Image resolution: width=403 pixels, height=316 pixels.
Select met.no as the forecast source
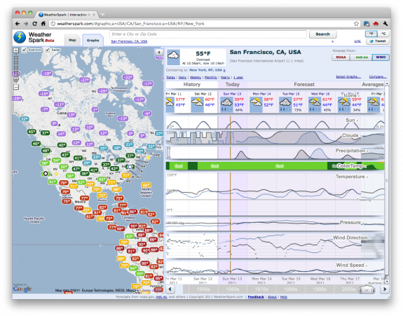pyautogui.click(x=361, y=57)
